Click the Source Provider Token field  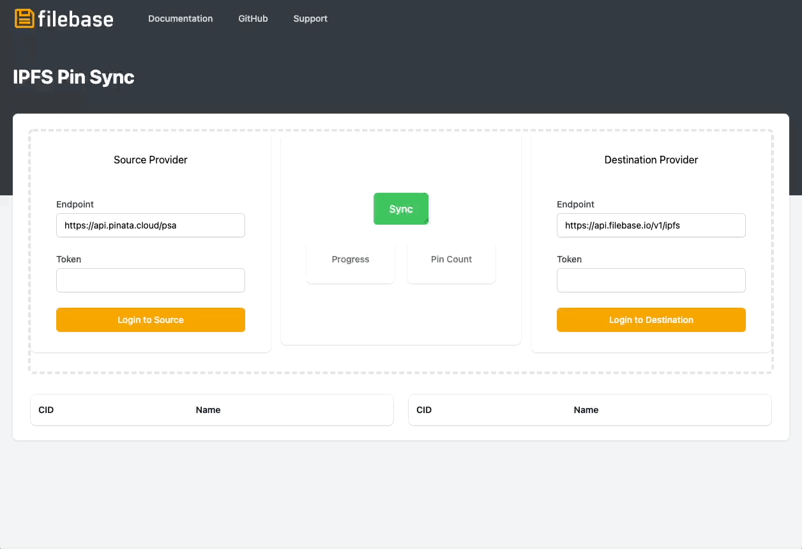(x=150, y=280)
